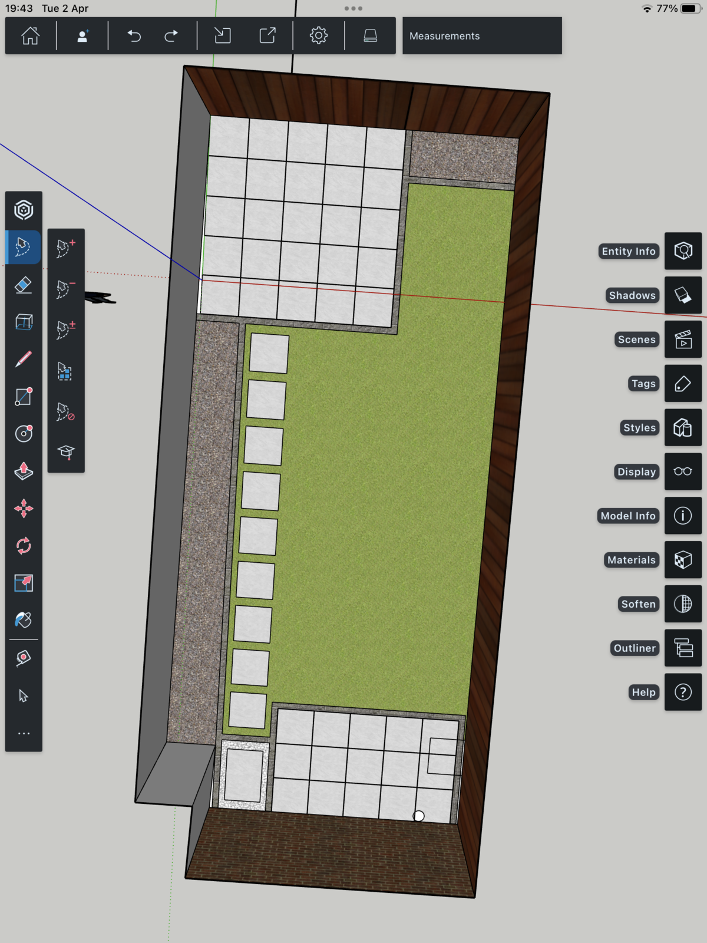Open the instructor graduation cap icon

66,452
